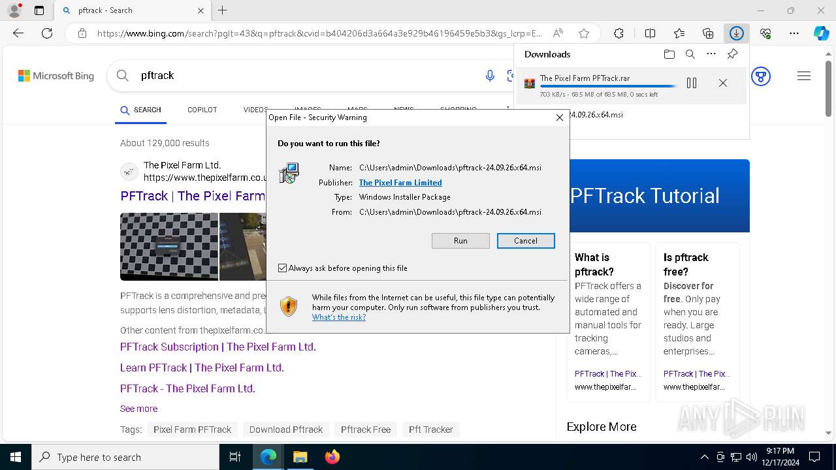The width and height of the screenshot is (836, 470).
Task: Open split screen view
Action: [651, 33]
